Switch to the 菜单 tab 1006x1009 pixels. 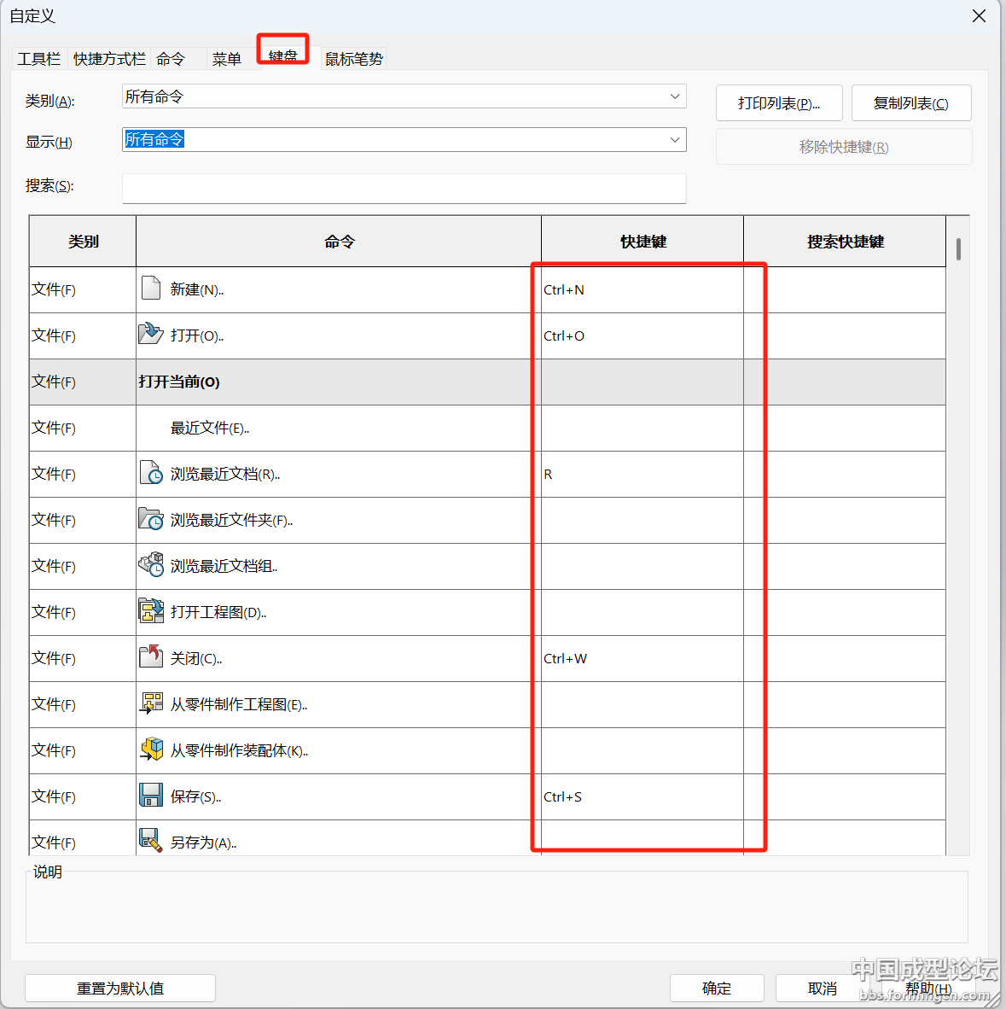click(x=226, y=59)
